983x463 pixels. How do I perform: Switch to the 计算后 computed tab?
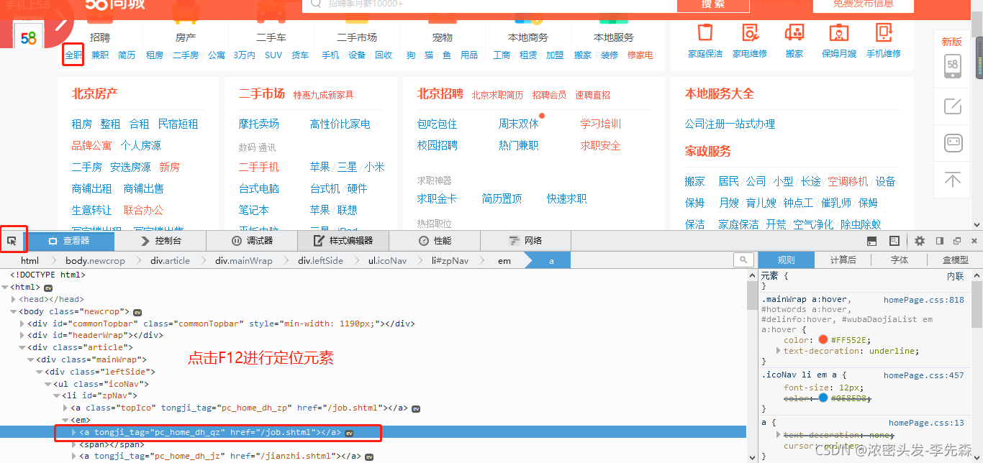click(x=843, y=260)
